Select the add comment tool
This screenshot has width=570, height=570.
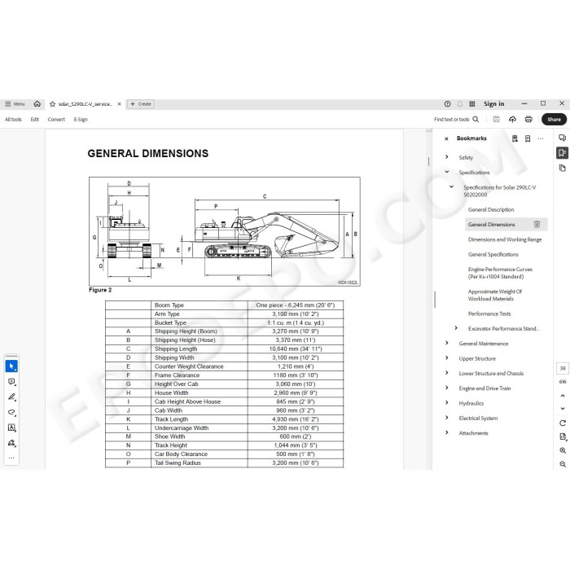[11, 382]
